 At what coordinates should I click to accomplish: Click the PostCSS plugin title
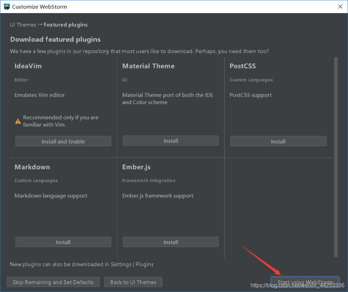pyautogui.click(x=243, y=66)
